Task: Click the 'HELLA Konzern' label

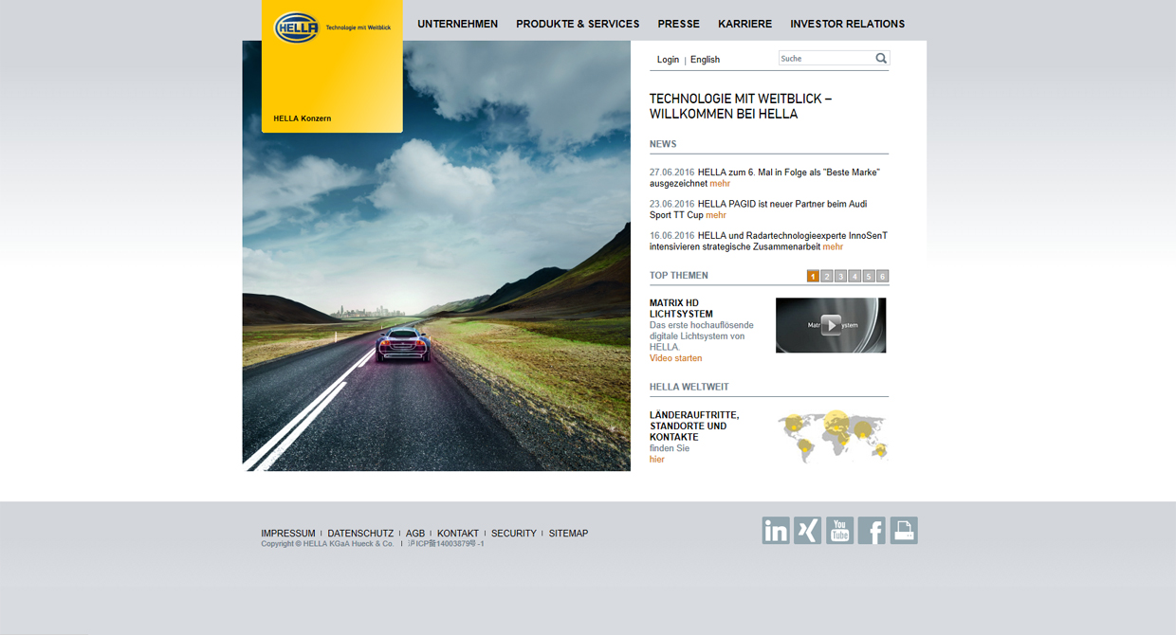Action: click(x=303, y=118)
